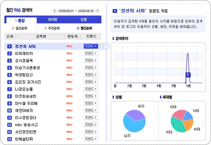Go to next month with right arrow
The width and height of the screenshot is (211, 145).
pyautogui.click(x=98, y=11)
